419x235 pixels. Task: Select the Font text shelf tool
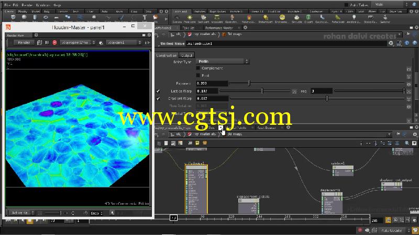point(145,18)
